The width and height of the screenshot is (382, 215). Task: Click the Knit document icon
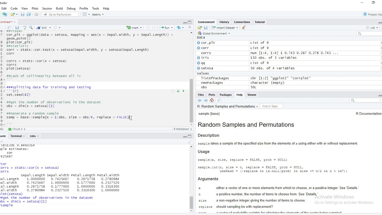39,27
